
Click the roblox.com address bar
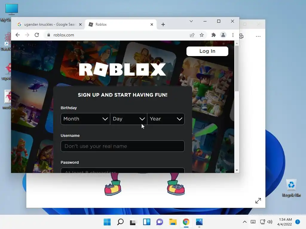tap(117, 35)
